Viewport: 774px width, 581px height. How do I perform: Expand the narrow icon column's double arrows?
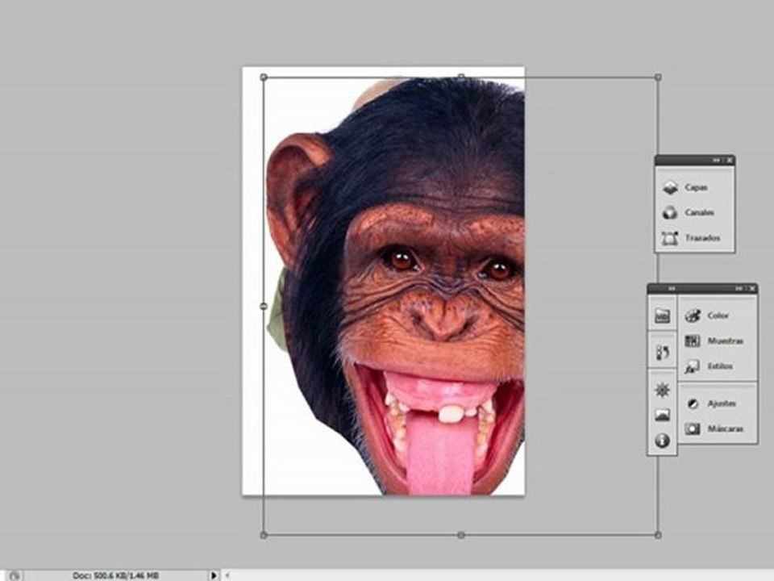tap(672, 289)
